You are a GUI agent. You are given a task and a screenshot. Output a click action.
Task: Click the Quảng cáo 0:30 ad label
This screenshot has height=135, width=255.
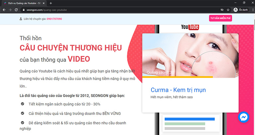click(x=160, y=72)
